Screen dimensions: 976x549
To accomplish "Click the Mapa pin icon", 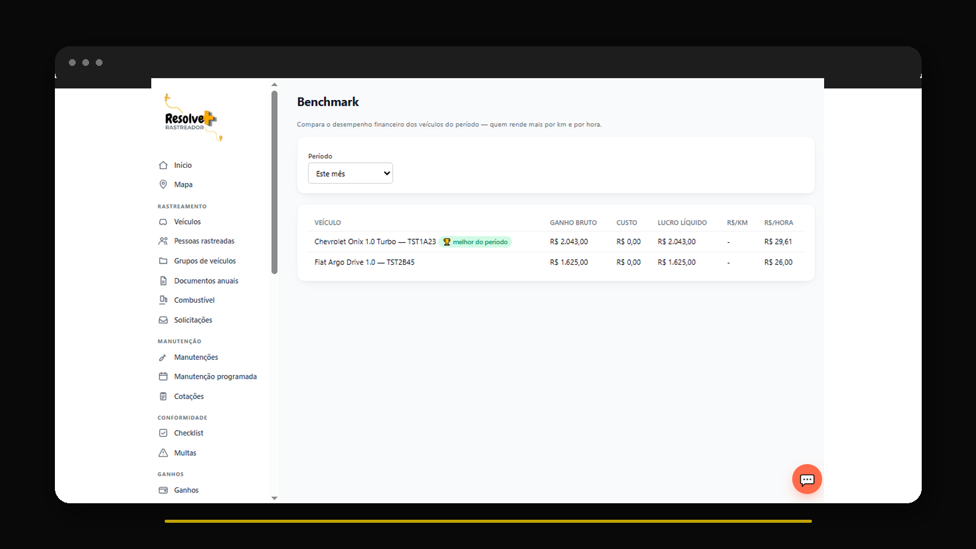I will (x=163, y=184).
